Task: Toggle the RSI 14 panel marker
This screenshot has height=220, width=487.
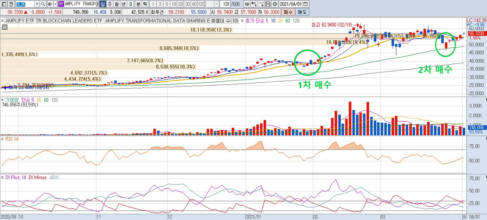Action: pyautogui.click(x=2, y=139)
